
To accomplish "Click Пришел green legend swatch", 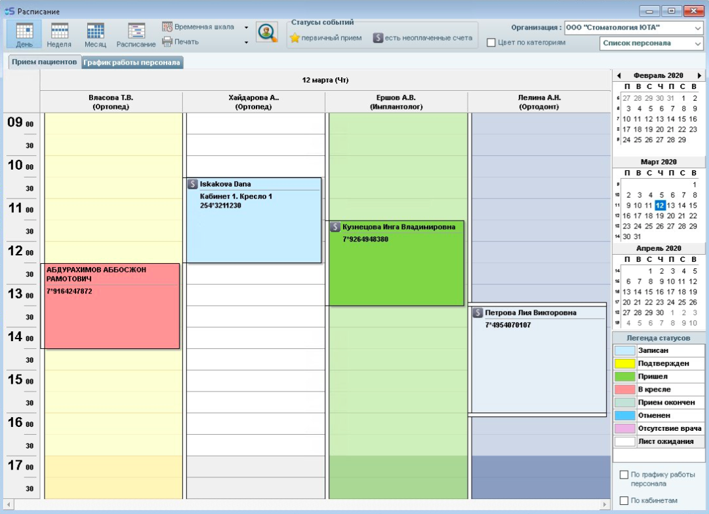I will tap(625, 376).
